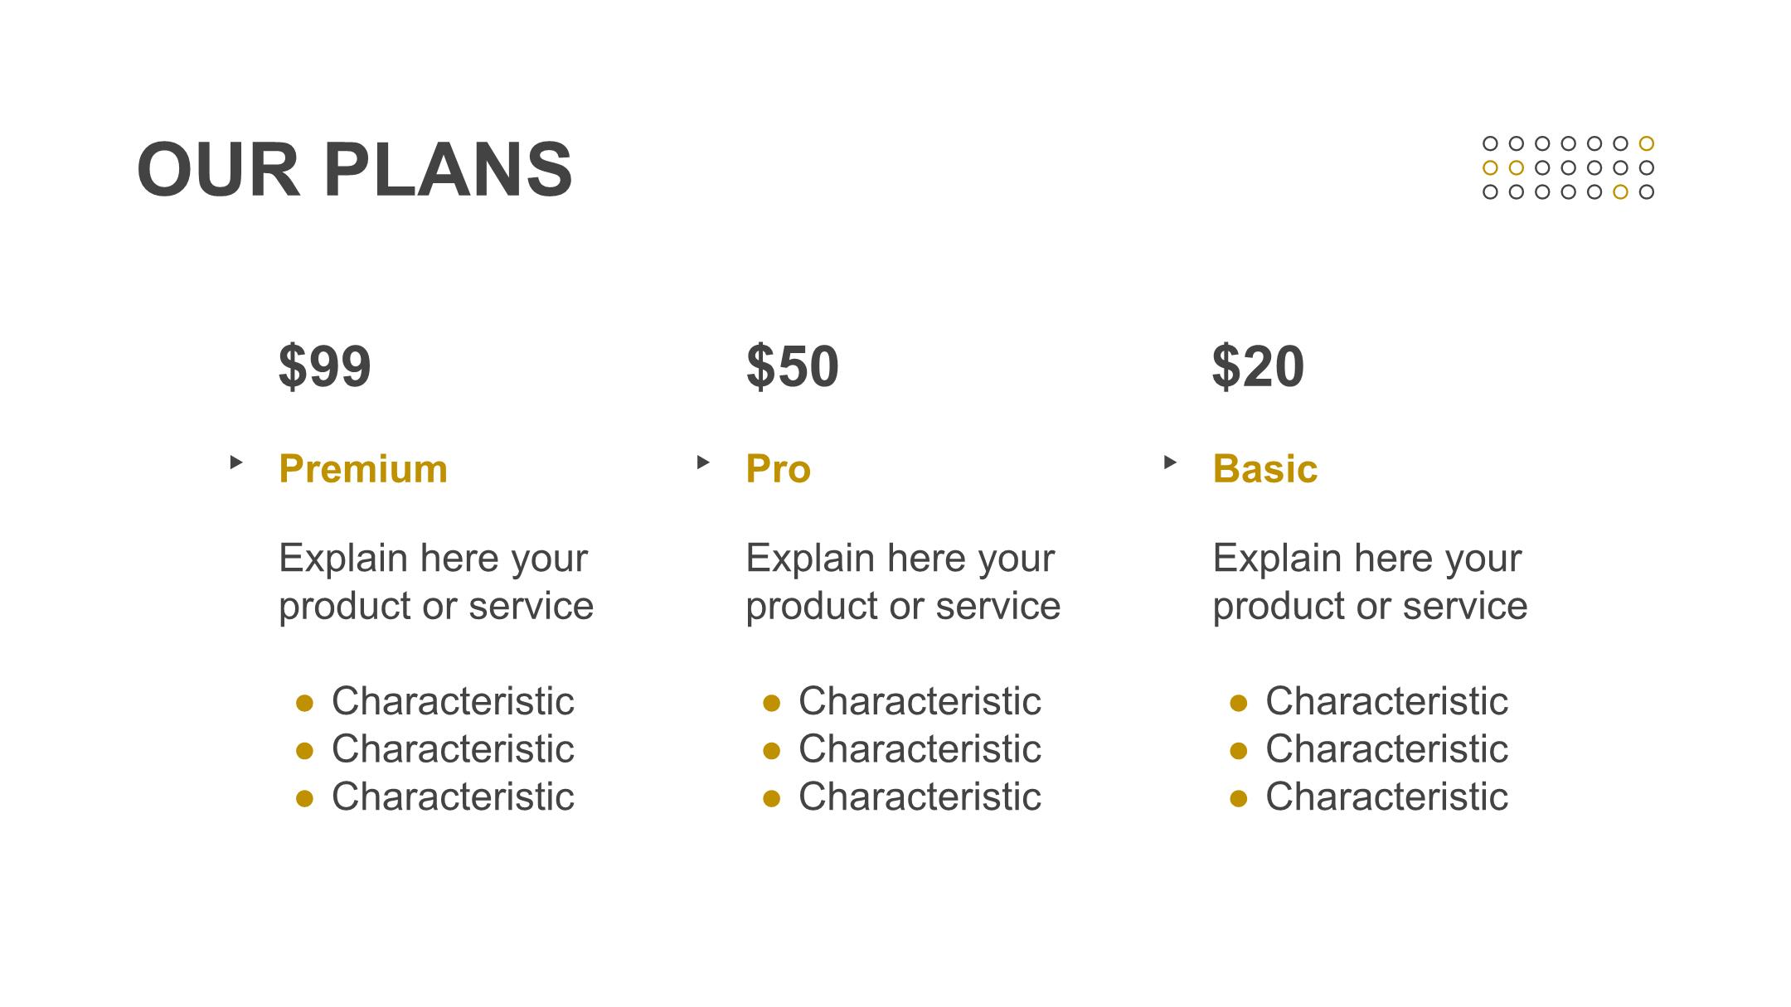This screenshot has width=1791, height=1007.
Task: Click the second gold bullet under Pro
Action: click(771, 751)
